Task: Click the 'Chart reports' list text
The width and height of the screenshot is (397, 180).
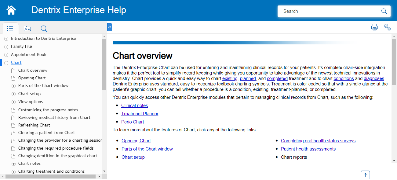Action: click(x=294, y=157)
